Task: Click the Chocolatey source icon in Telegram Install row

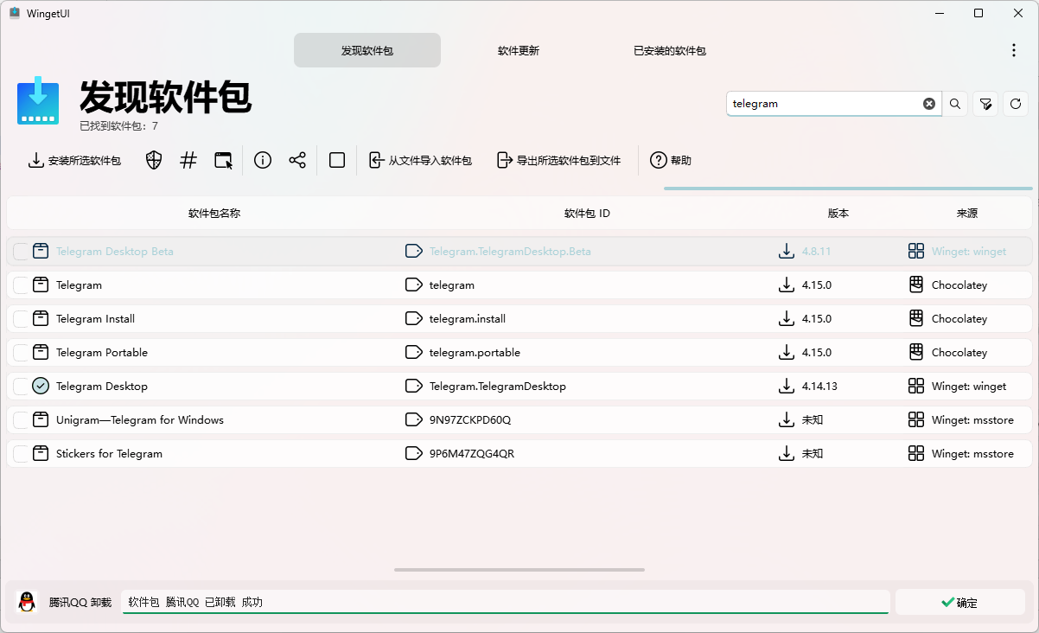Action: click(x=916, y=318)
